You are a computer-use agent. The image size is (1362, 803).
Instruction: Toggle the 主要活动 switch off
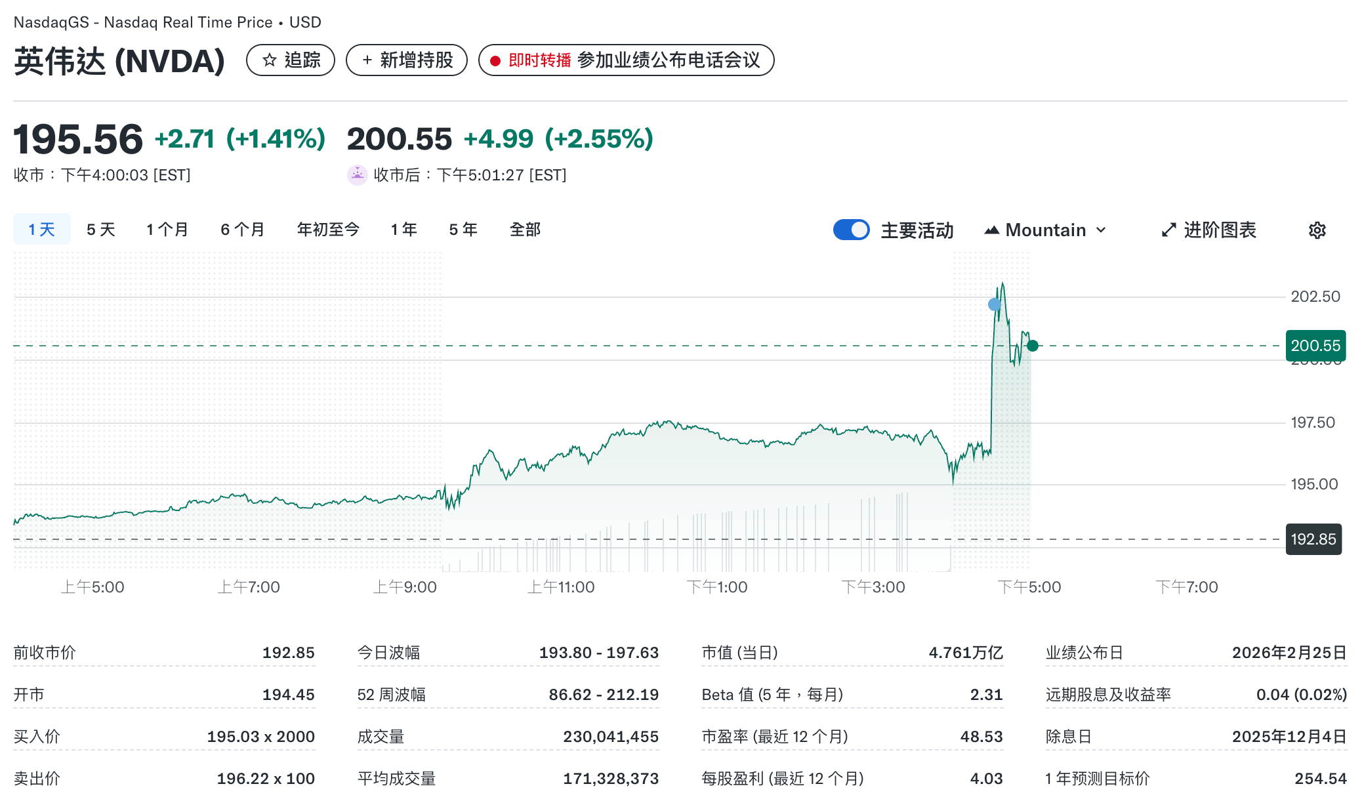point(851,230)
